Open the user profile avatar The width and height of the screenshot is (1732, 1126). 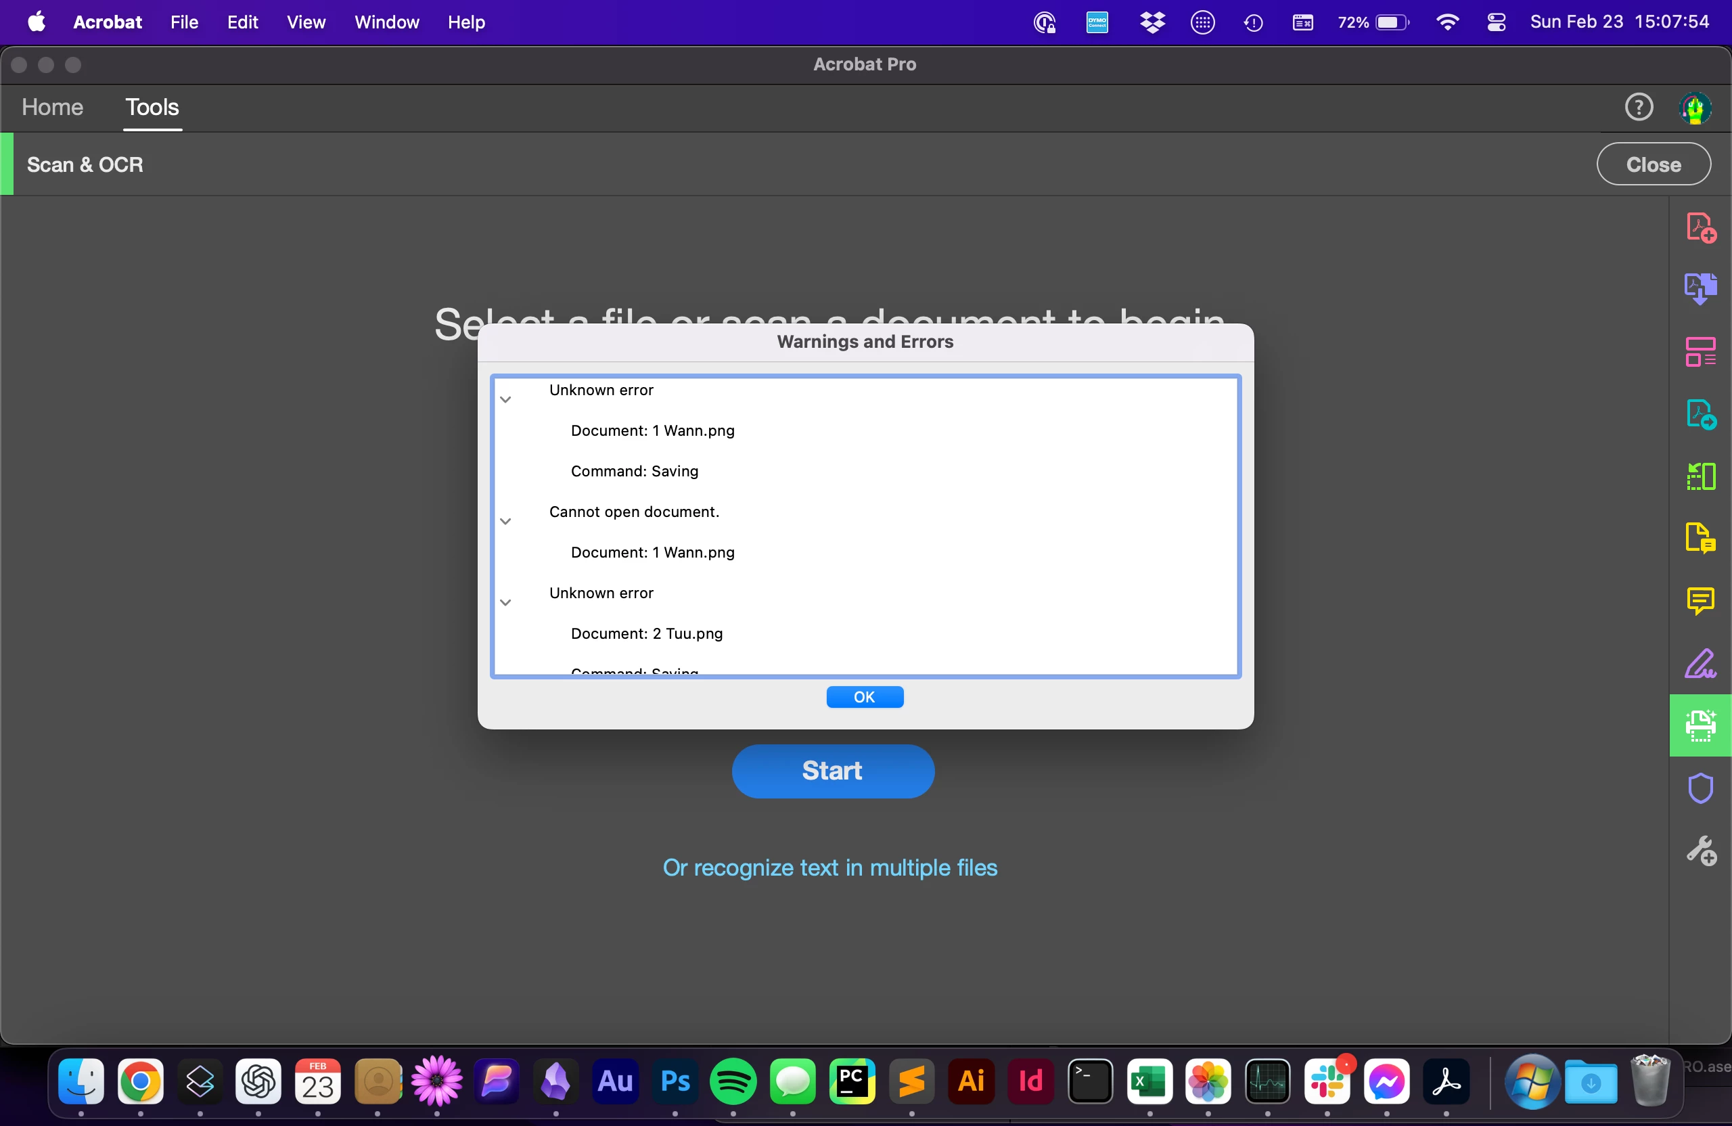[1695, 108]
